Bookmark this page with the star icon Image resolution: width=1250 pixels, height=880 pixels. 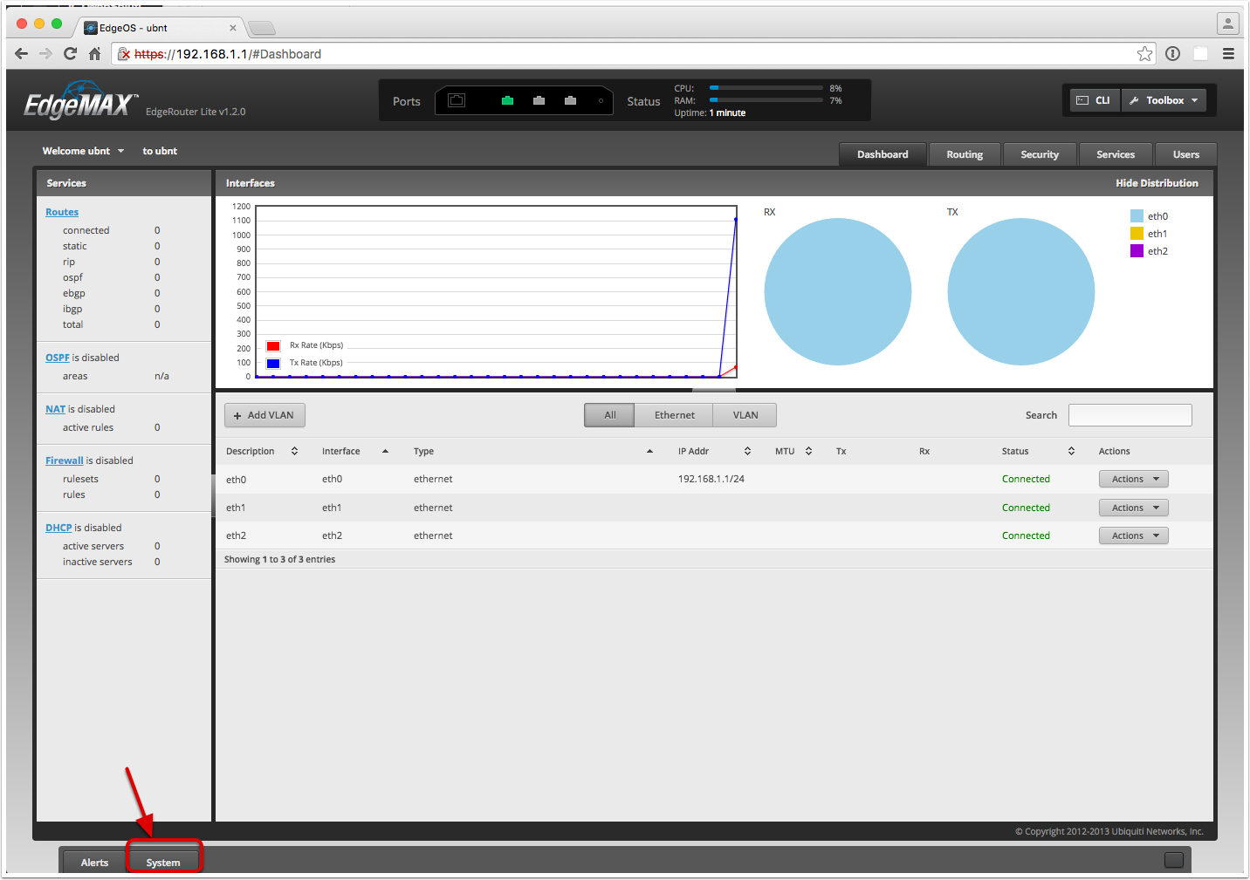coord(1144,54)
